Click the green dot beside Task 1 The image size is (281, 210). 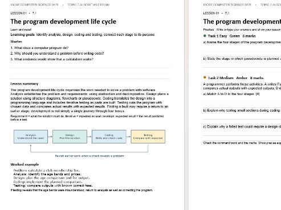205,36
